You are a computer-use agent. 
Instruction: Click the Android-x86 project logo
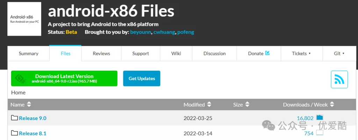tap(24, 19)
